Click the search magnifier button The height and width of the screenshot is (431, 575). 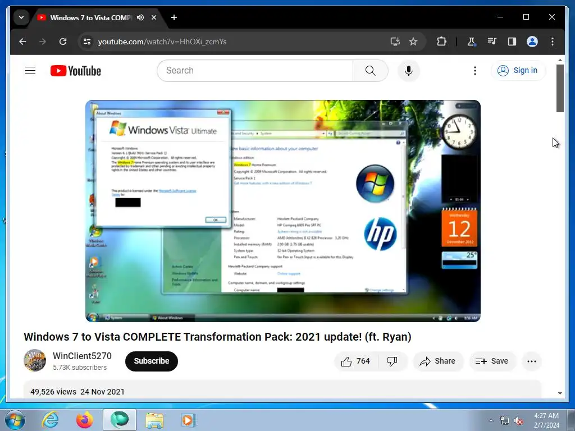tap(371, 70)
